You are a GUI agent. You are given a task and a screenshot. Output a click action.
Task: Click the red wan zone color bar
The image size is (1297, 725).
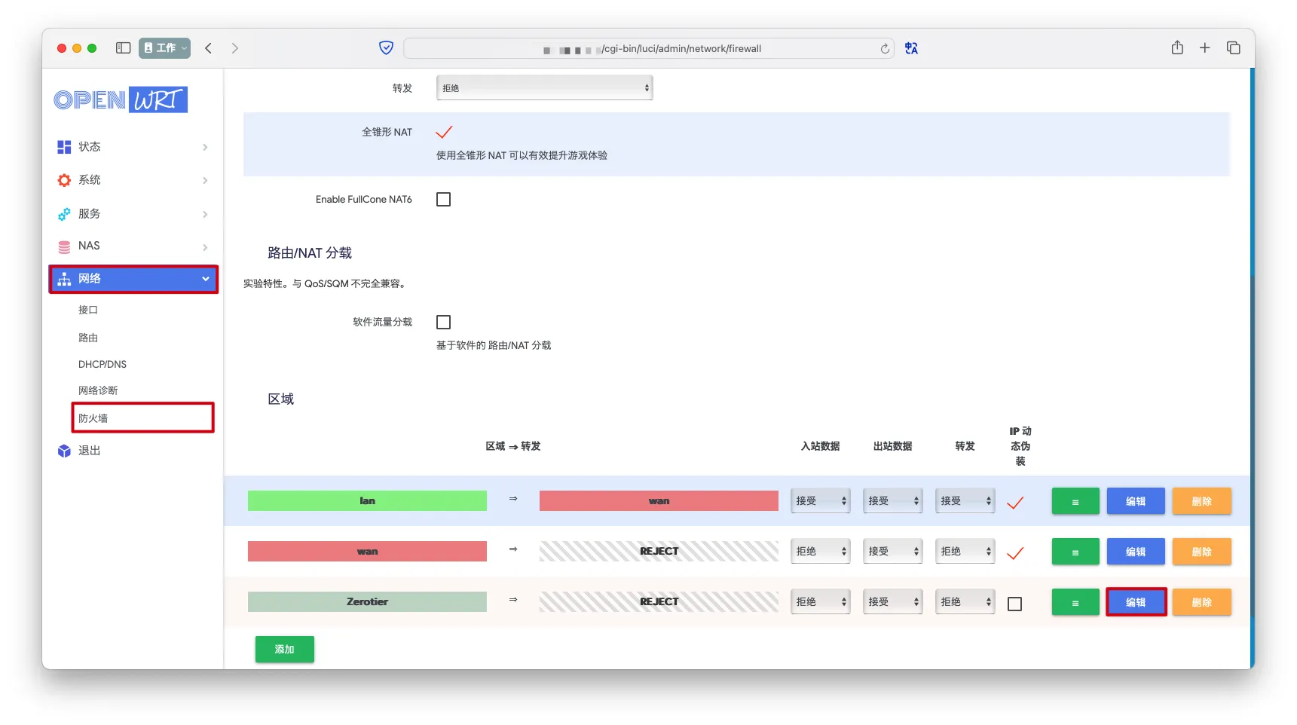point(367,552)
